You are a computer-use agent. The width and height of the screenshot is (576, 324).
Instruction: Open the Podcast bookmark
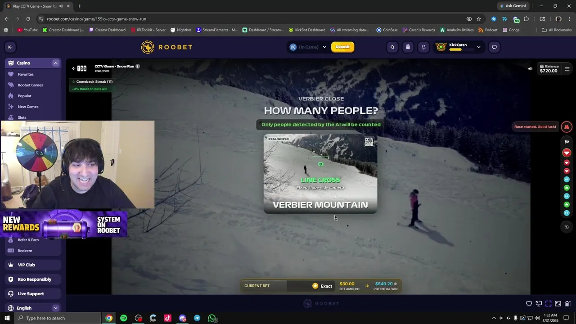click(488, 30)
